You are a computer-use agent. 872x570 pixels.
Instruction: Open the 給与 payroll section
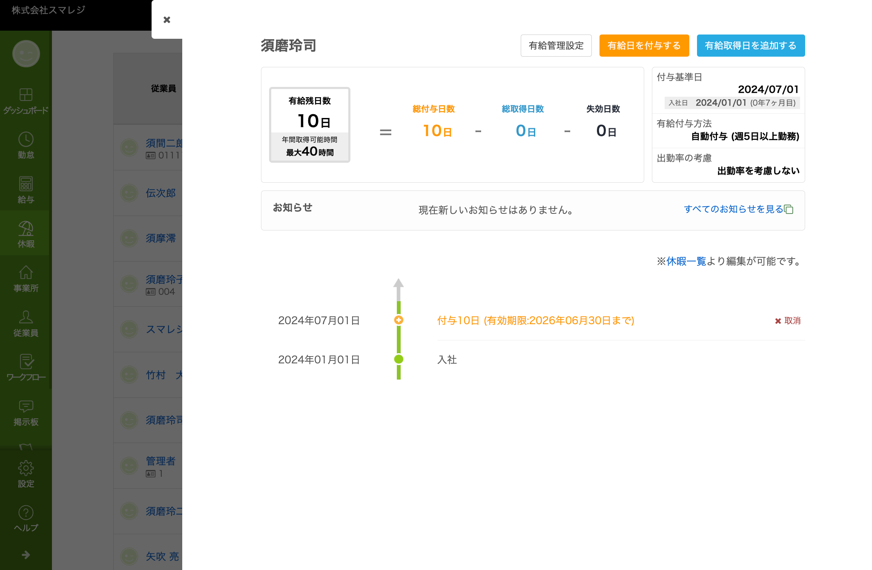point(26,190)
